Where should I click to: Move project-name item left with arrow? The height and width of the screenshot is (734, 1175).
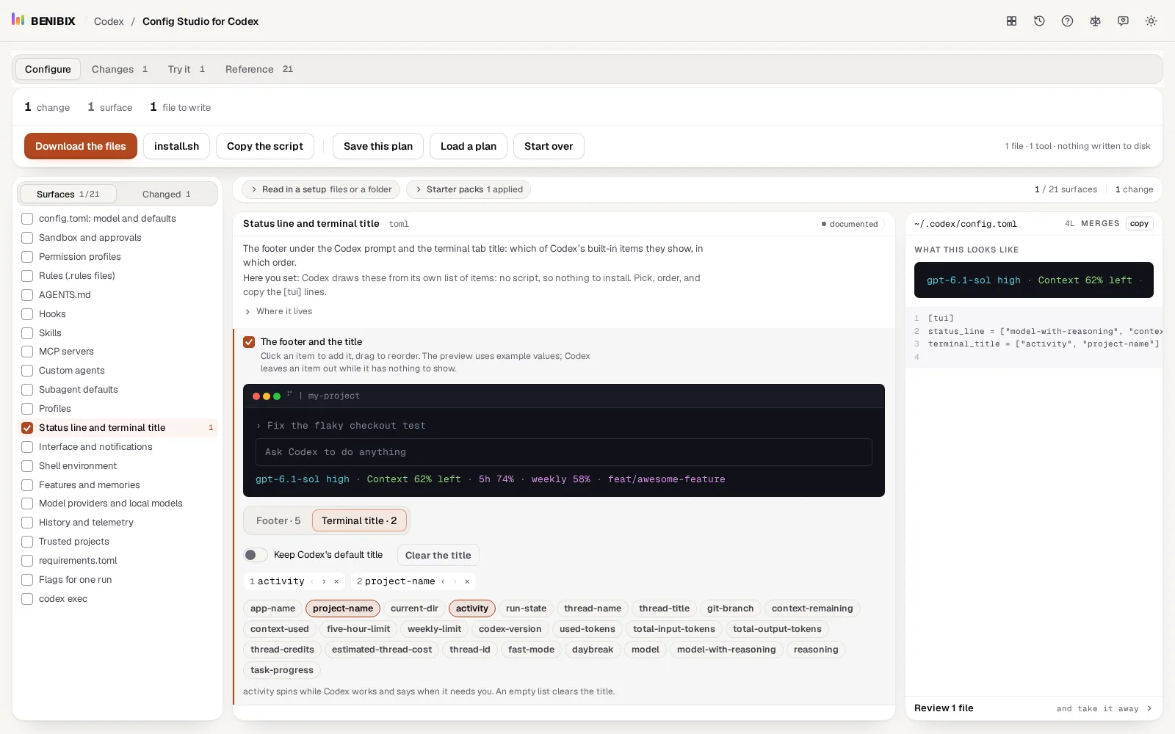442,581
